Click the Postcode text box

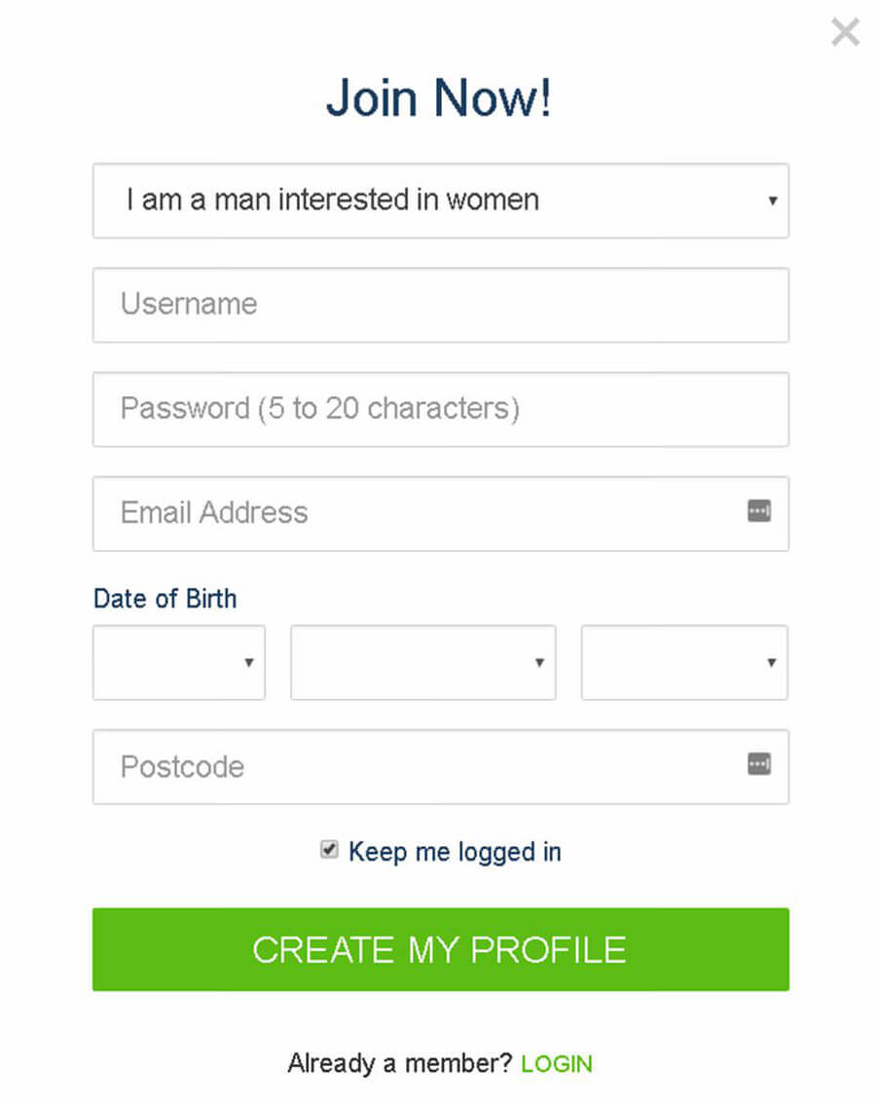[419, 767]
